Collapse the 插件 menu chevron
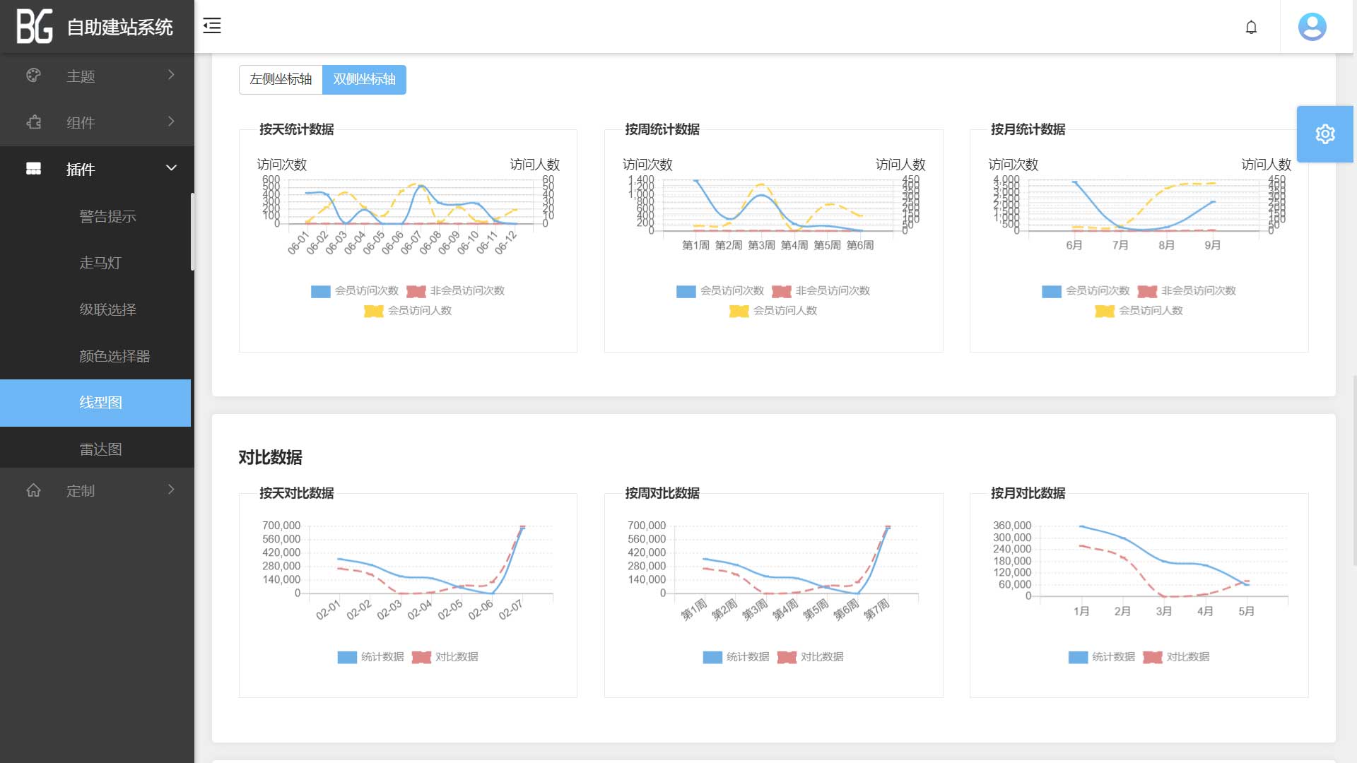1357x763 pixels. click(x=171, y=168)
